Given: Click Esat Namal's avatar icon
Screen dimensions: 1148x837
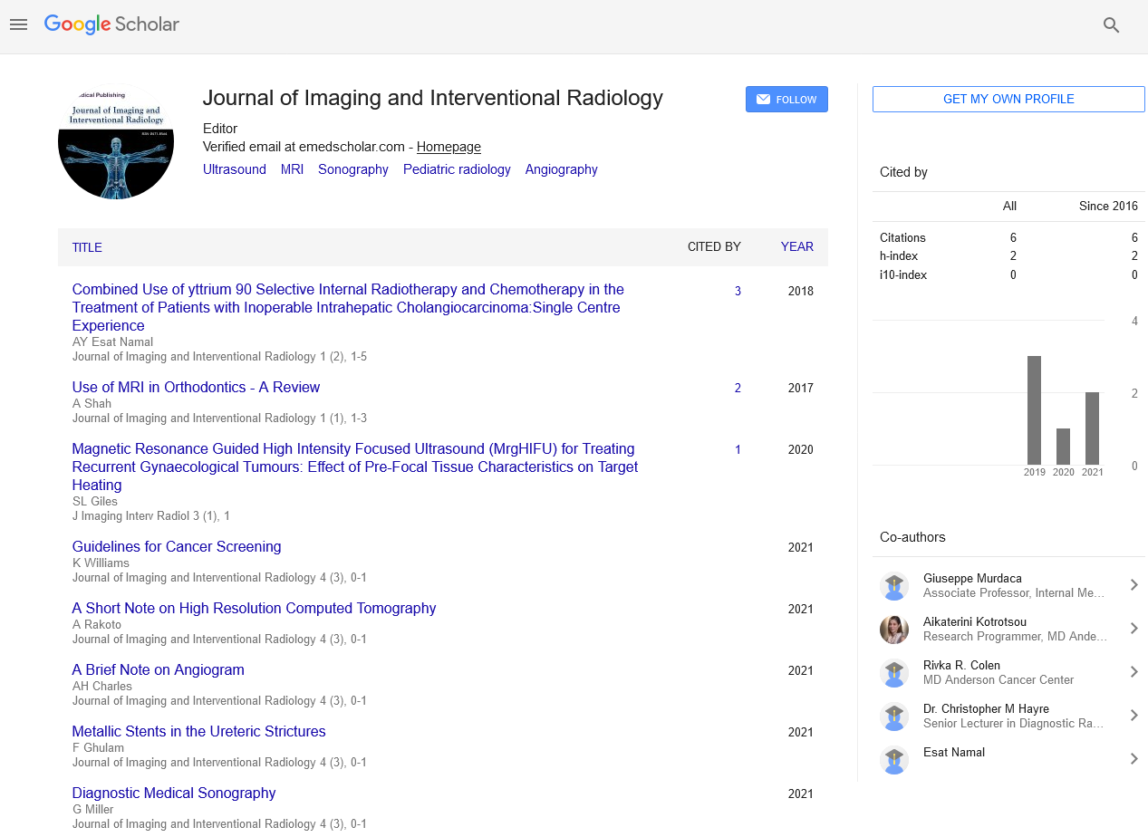Looking at the screenshot, I should coord(894,760).
